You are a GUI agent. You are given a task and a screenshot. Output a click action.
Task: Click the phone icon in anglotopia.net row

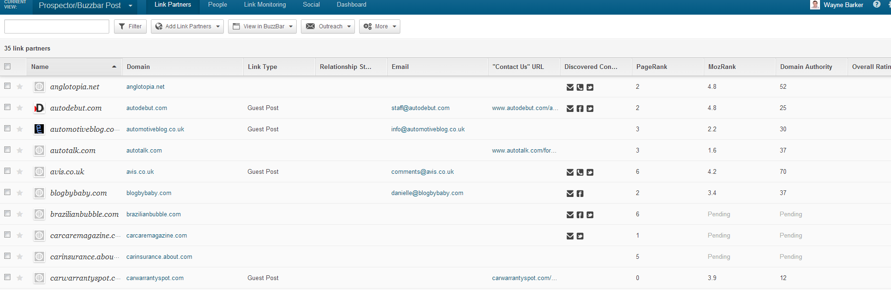point(580,87)
